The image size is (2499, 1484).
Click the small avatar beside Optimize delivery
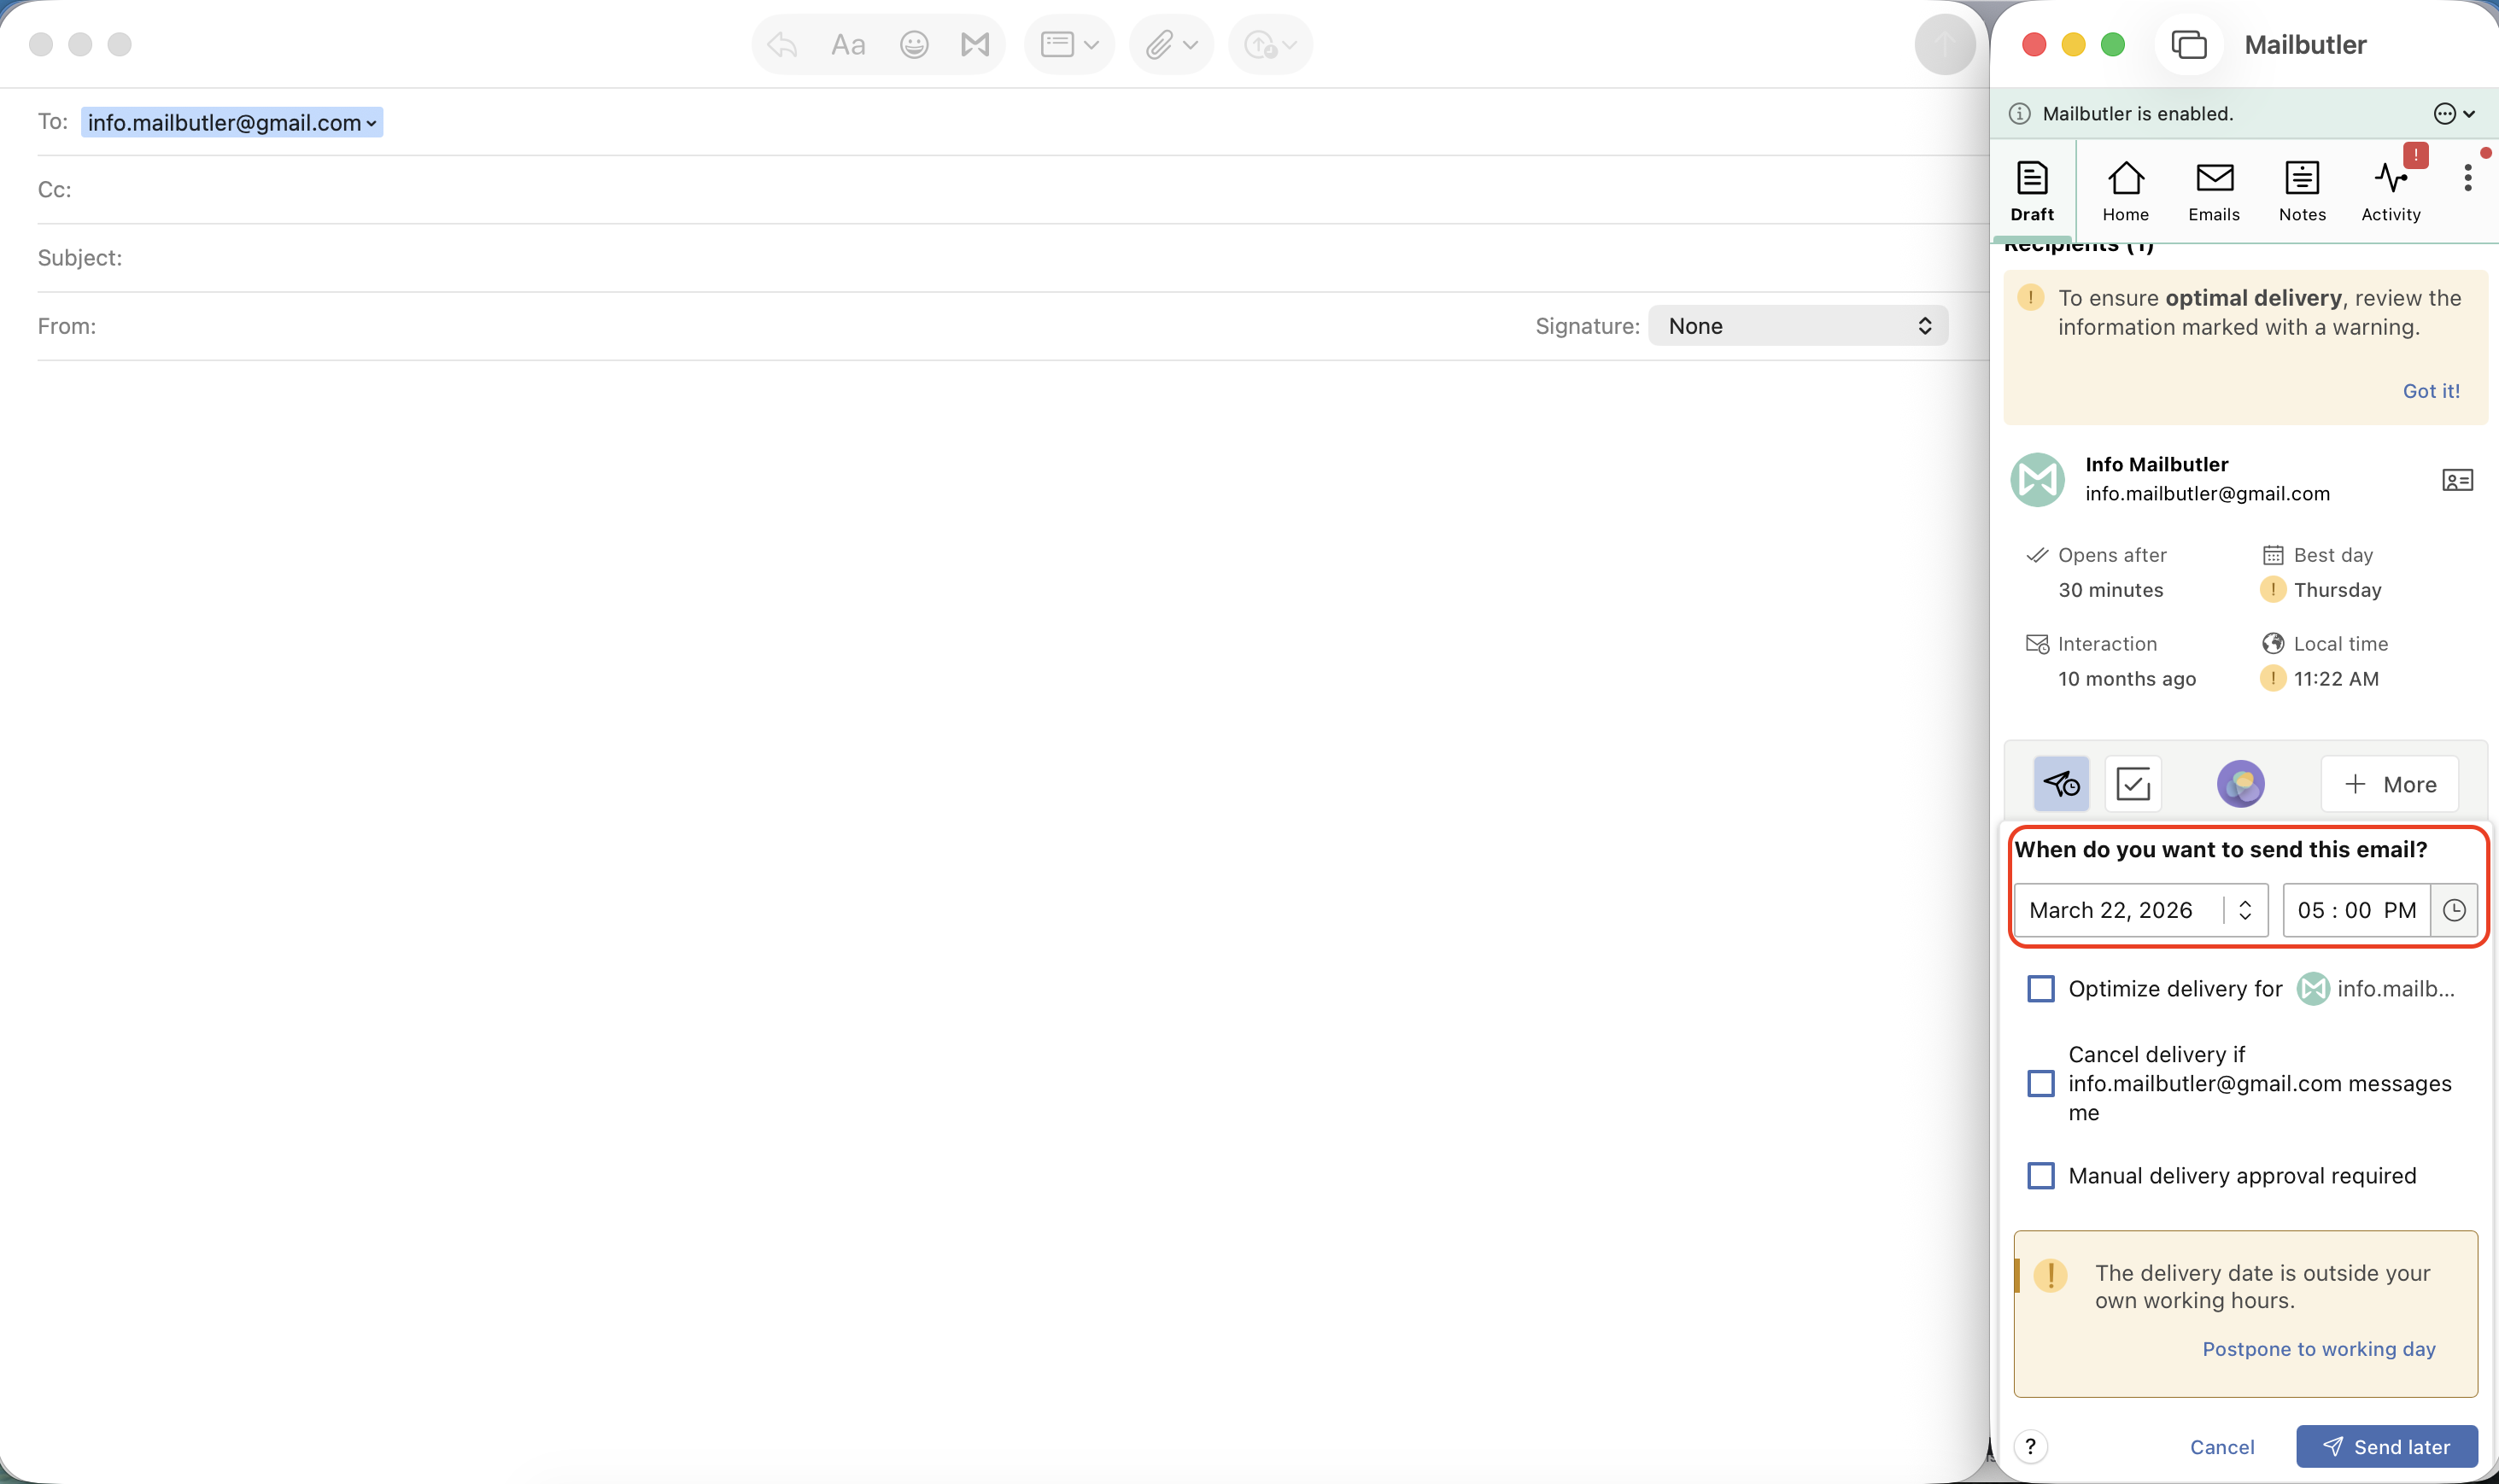pyautogui.click(x=2312, y=989)
